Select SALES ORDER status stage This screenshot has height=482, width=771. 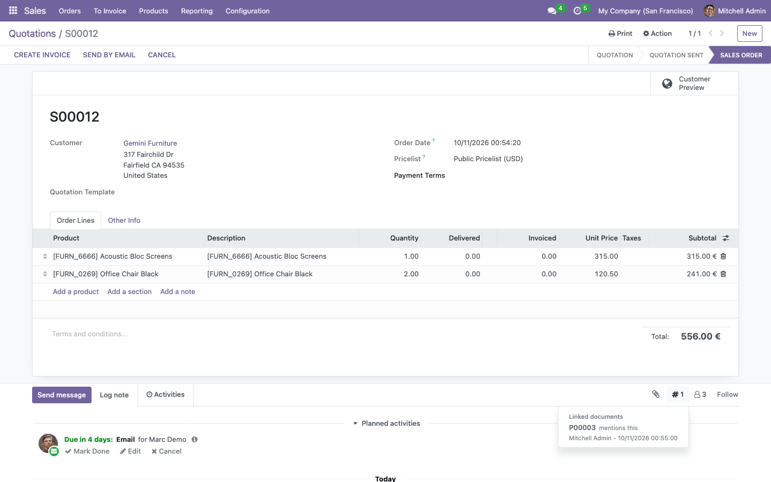click(x=741, y=55)
